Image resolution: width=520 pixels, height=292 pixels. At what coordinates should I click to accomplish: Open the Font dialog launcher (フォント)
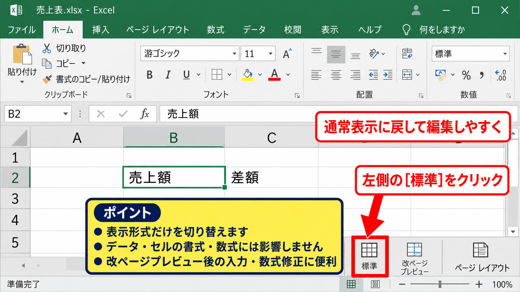pos(297,96)
